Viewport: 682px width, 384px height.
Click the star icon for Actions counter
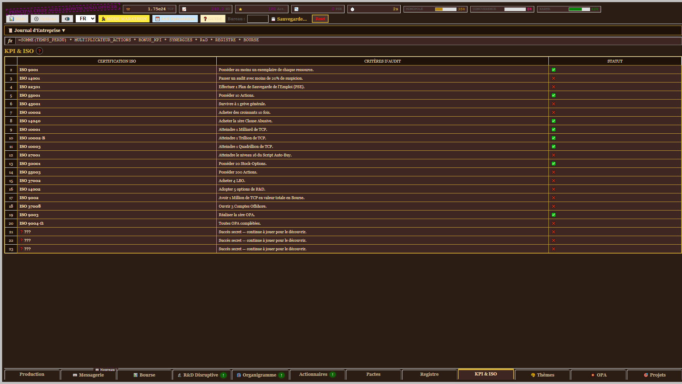coord(240,9)
